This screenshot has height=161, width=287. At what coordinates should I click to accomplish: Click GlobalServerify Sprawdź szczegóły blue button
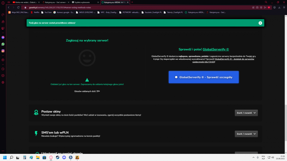[203, 77]
